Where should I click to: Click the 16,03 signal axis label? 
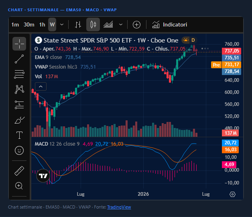point(230,150)
